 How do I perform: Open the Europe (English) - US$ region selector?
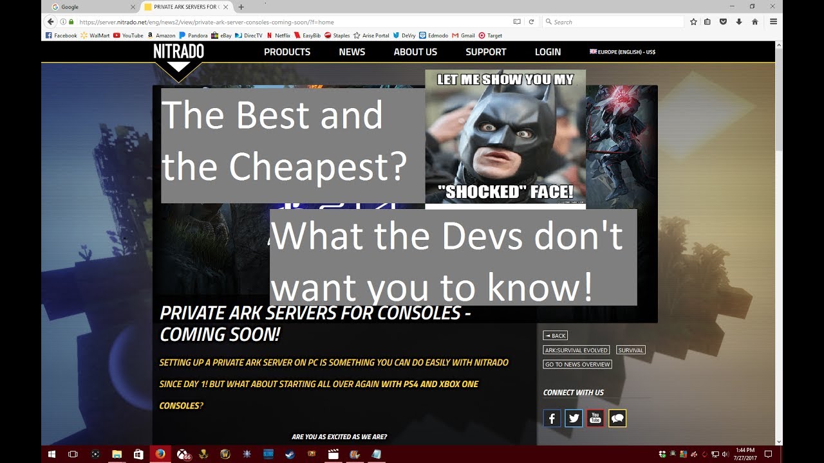click(x=623, y=52)
